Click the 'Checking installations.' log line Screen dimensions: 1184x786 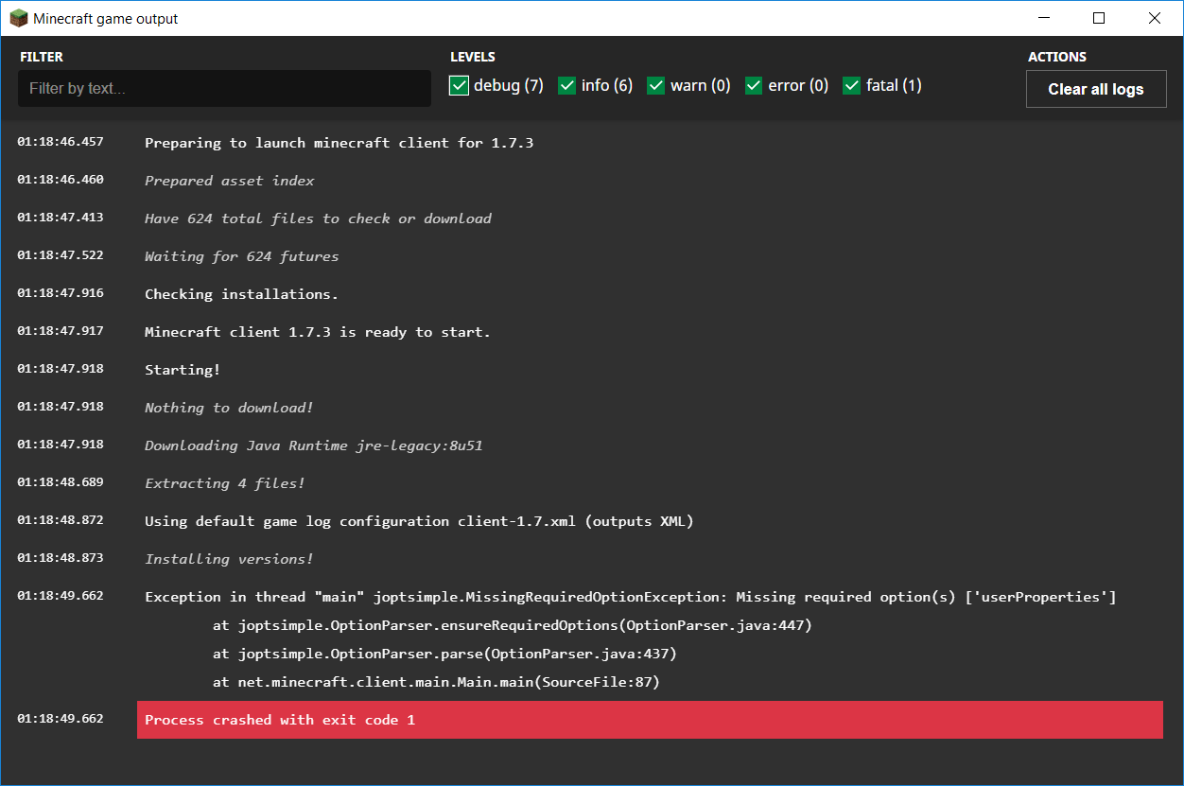[x=241, y=294]
